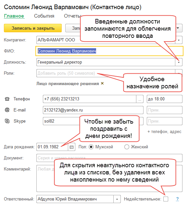Viewport: 188px width, 207px height.
Task: Toggle the Недействительное checkbox
Action: pos(166,199)
